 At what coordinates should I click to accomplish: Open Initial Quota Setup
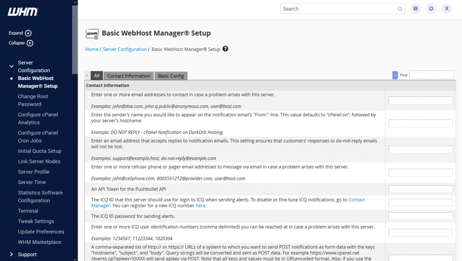[40, 151]
